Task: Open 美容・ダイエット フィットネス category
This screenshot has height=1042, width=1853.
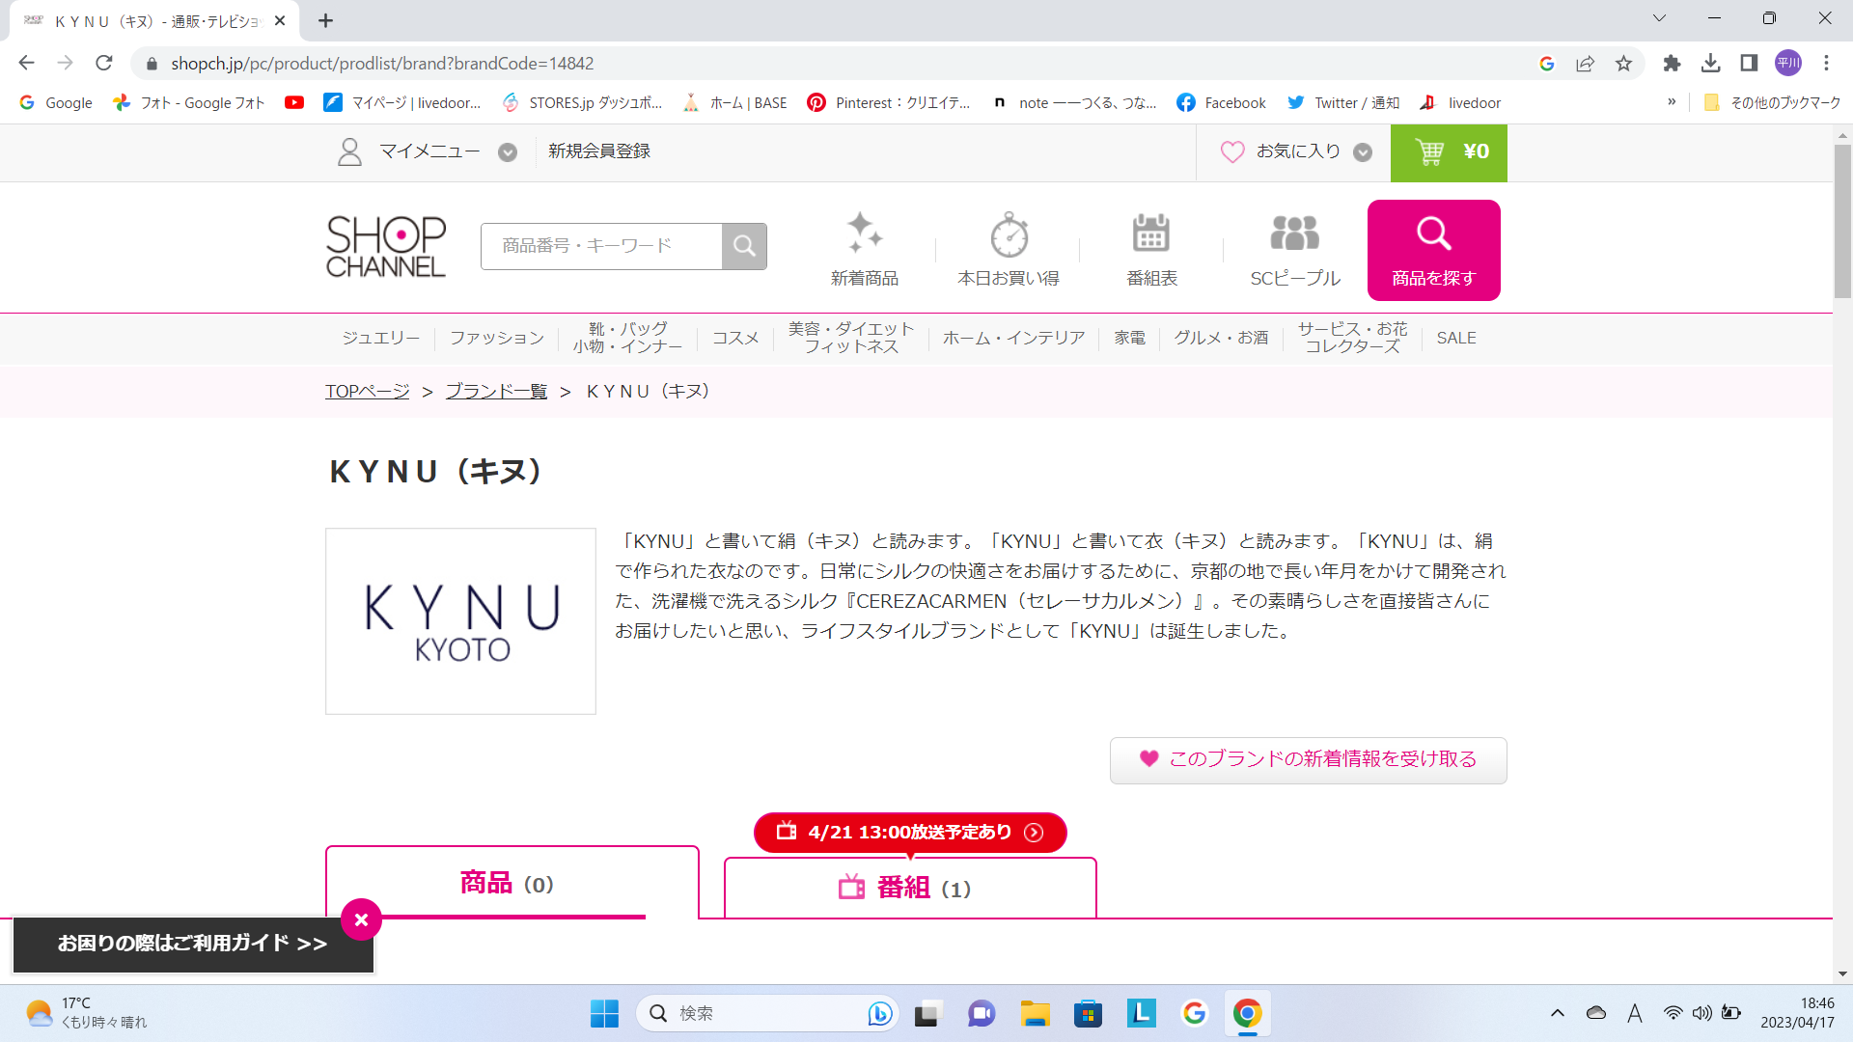Action: [851, 338]
